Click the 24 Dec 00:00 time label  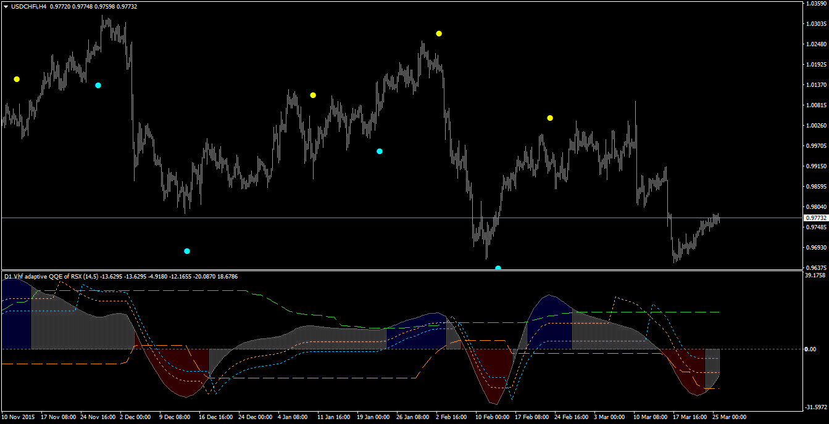pos(256,417)
